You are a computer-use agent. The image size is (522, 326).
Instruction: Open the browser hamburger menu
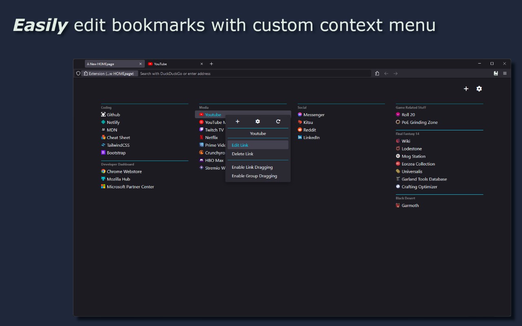click(x=505, y=73)
